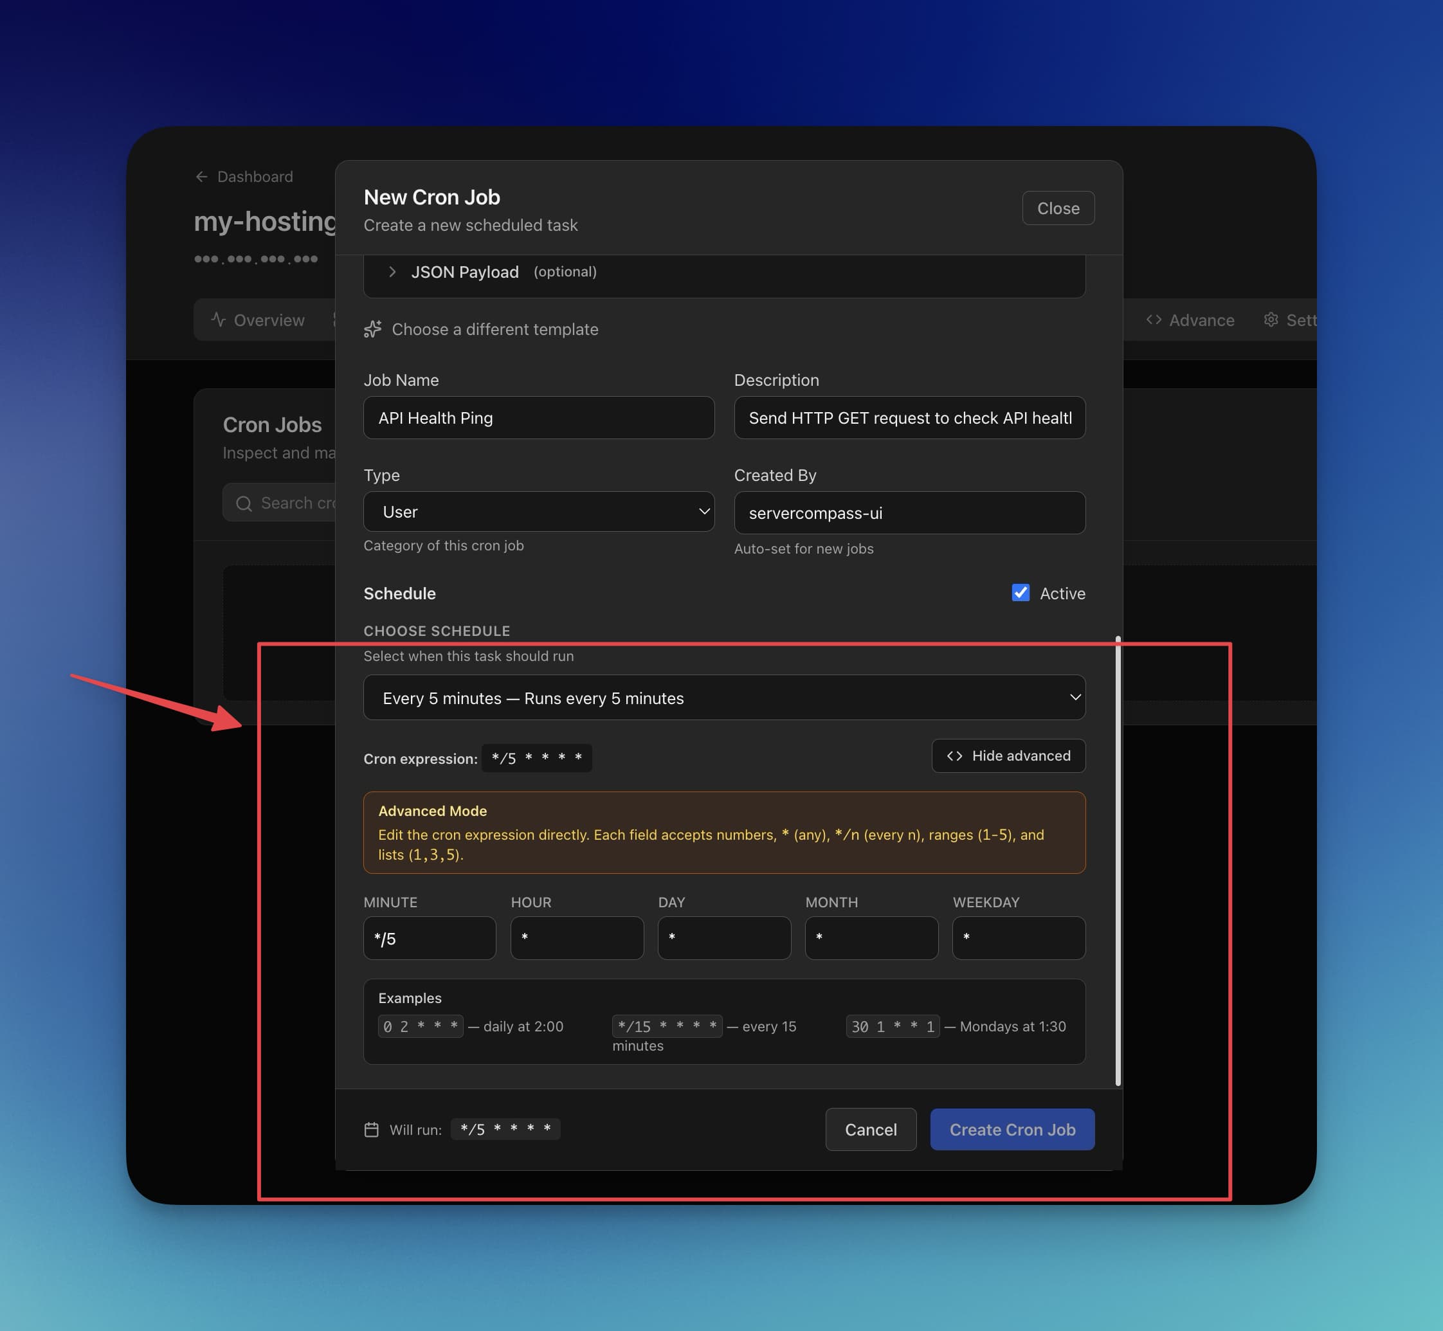Click the Advance tab's code icon

coord(1154,319)
